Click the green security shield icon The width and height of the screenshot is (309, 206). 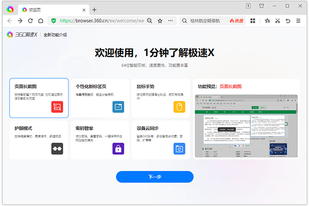pos(54,21)
